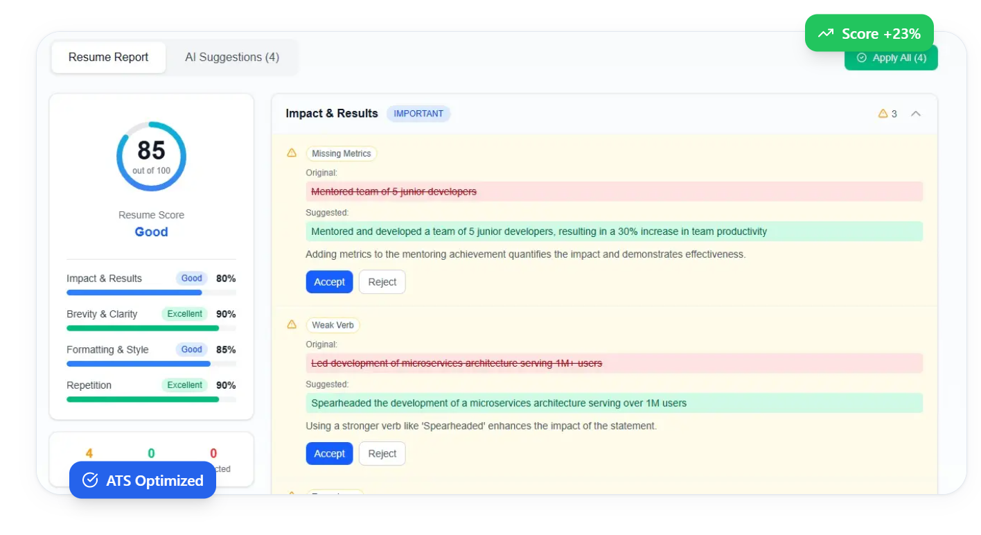
Task: Click the circled checkmark icon on Apply All
Action: click(861, 58)
